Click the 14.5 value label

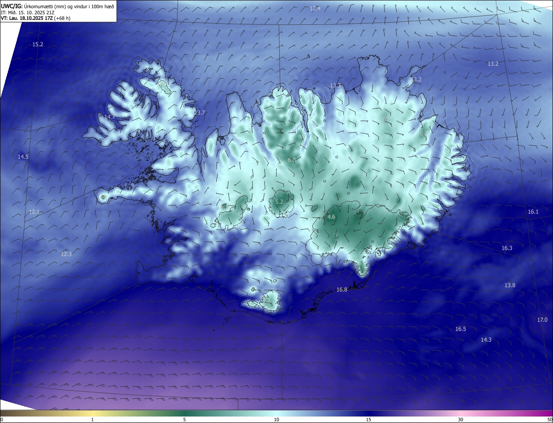click(23, 157)
